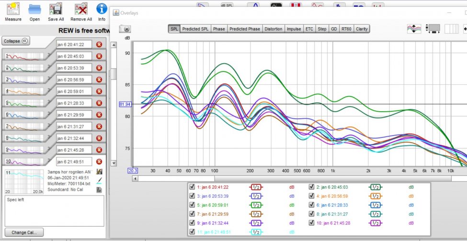Image resolution: width=467 pixels, height=241 pixels.
Task: Toggle trace 4: jan 6 20:56:59 checkbox
Action: pyautogui.click(x=312, y=196)
